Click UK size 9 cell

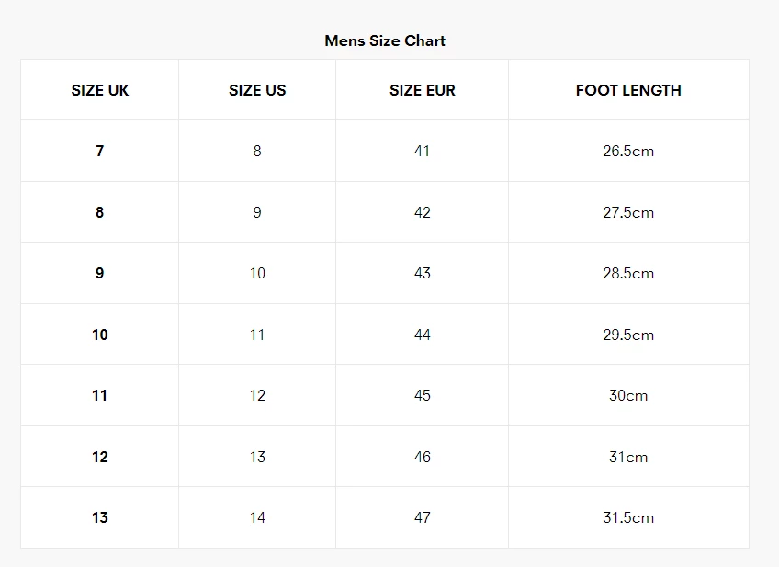pos(100,273)
